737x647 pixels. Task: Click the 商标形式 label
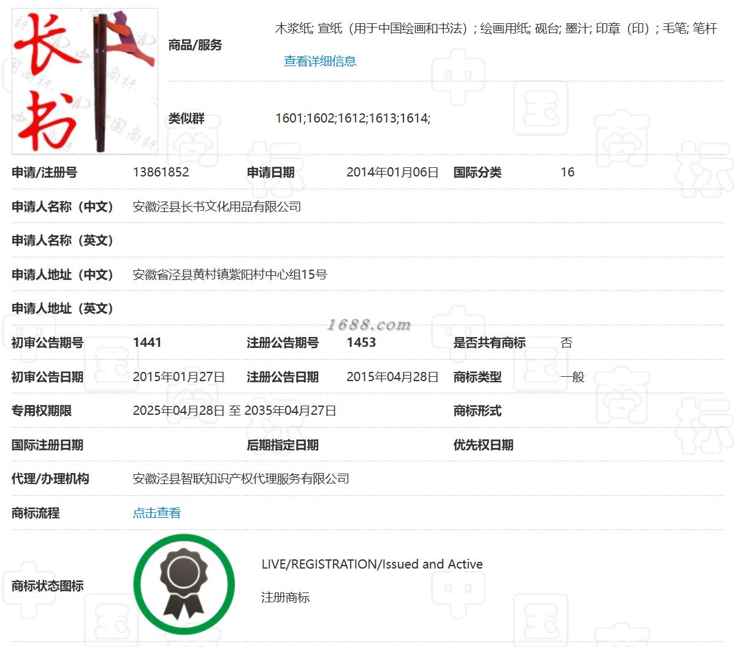coord(478,411)
